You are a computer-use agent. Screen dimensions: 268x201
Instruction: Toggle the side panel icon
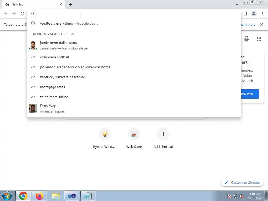pyautogui.click(x=245, y=14)
